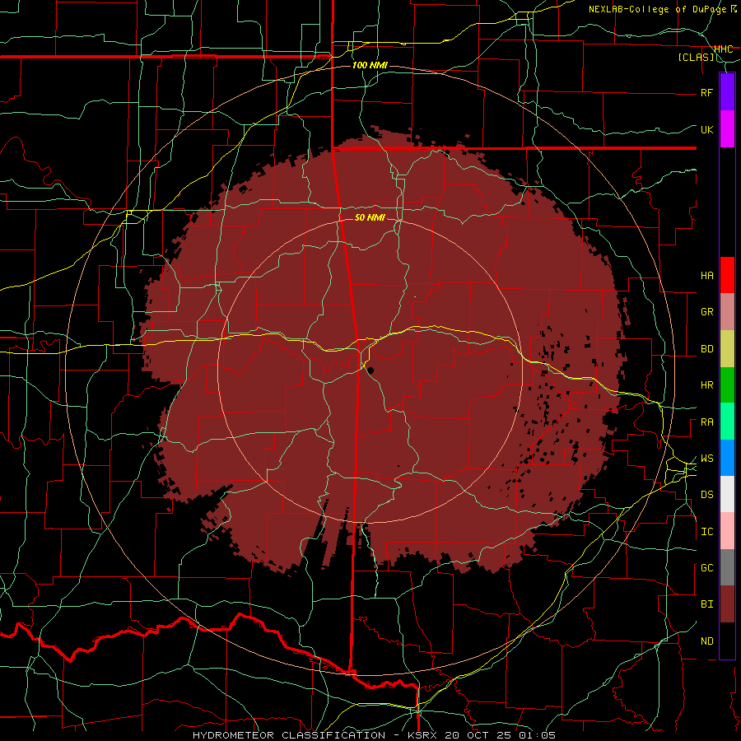Click the KSRX radar site identifier
Viewport: 741px width, 741px height.
pyautogui.click(x=422, y=735)
